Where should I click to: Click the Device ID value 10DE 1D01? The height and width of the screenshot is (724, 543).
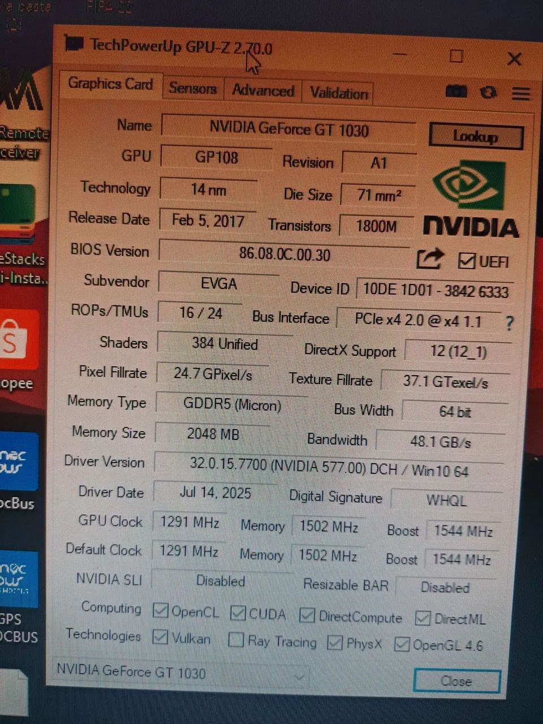coord(436,291)
